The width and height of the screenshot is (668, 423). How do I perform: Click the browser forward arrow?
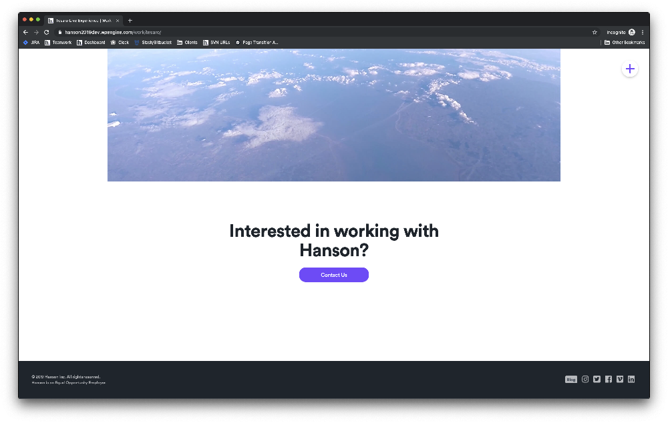[36, 32]
